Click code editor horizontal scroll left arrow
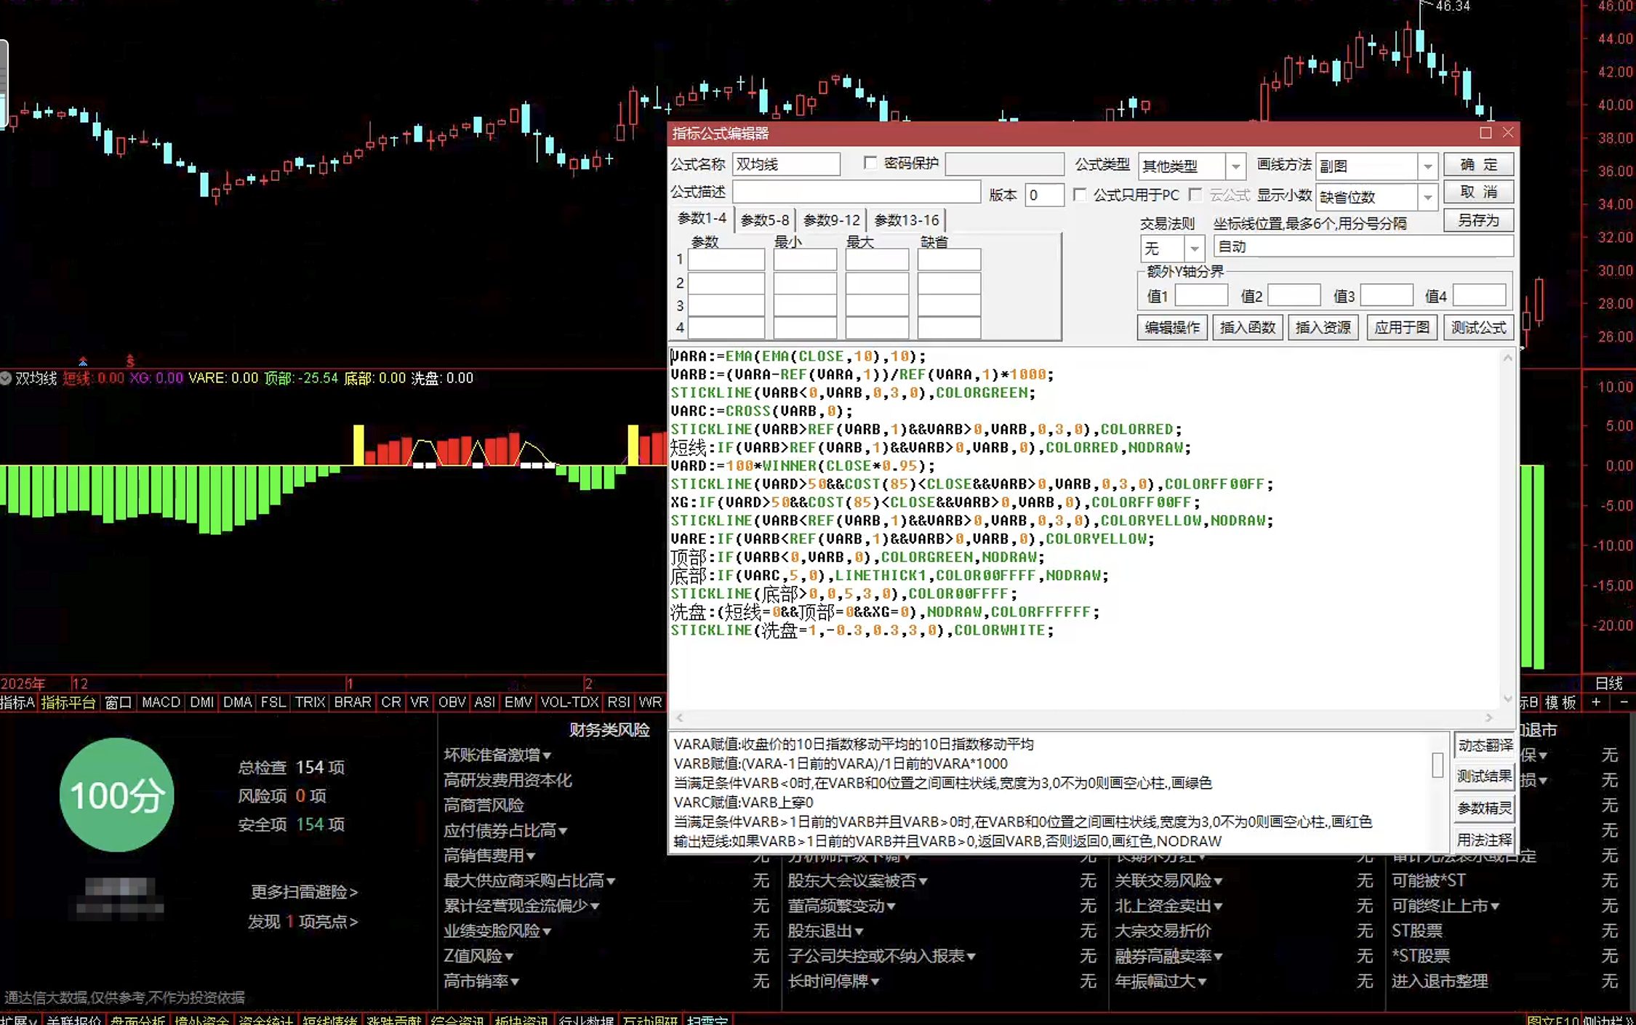 tap(679, 718)
